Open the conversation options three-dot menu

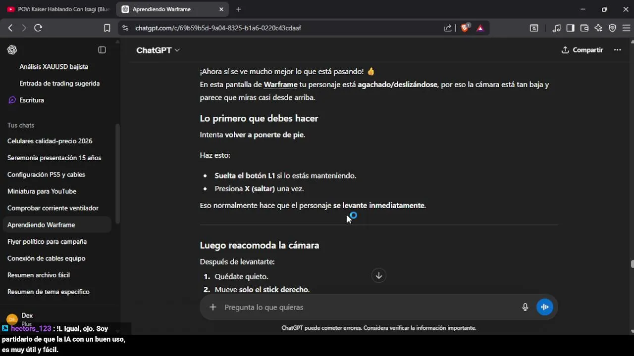[x=617, y=50]
